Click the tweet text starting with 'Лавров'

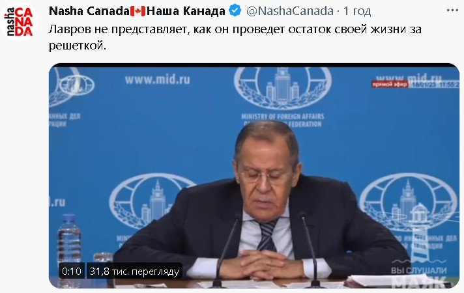pos(235,37)
